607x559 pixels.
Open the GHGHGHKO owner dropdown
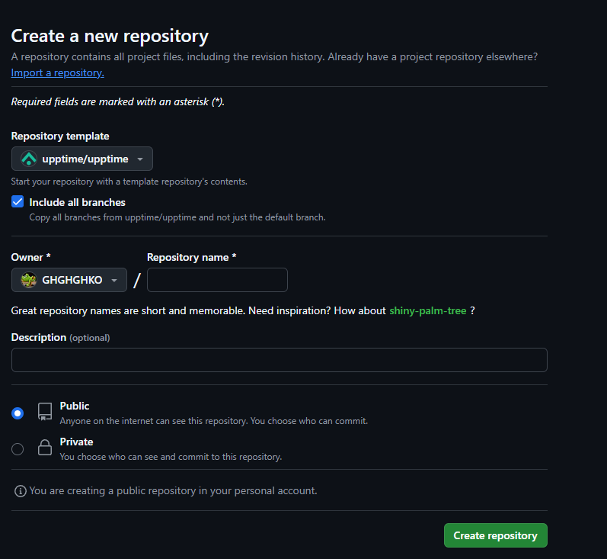click(x=69, y=280)
